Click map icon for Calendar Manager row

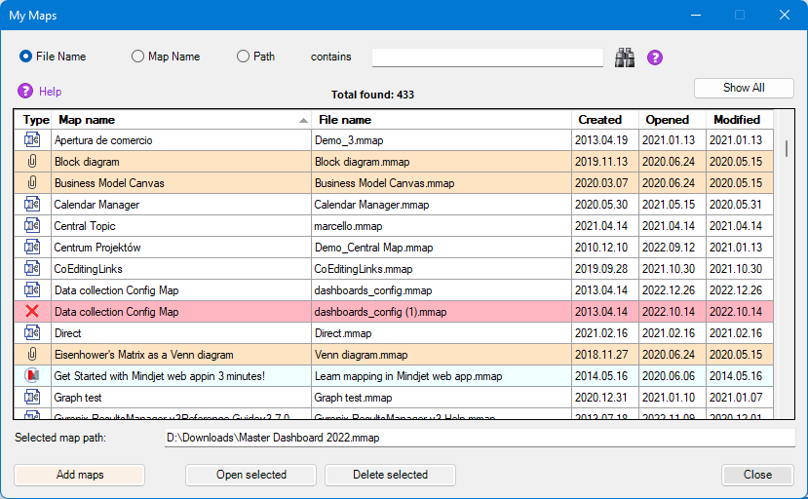(x=32, y=204)
